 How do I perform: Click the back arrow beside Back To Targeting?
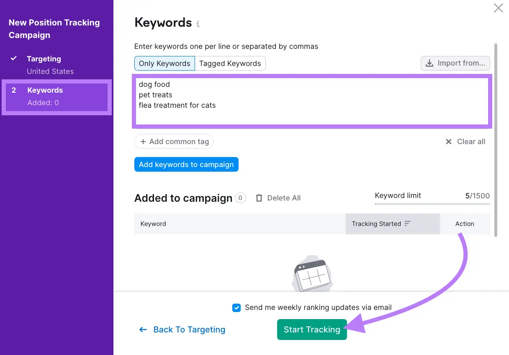143,330
